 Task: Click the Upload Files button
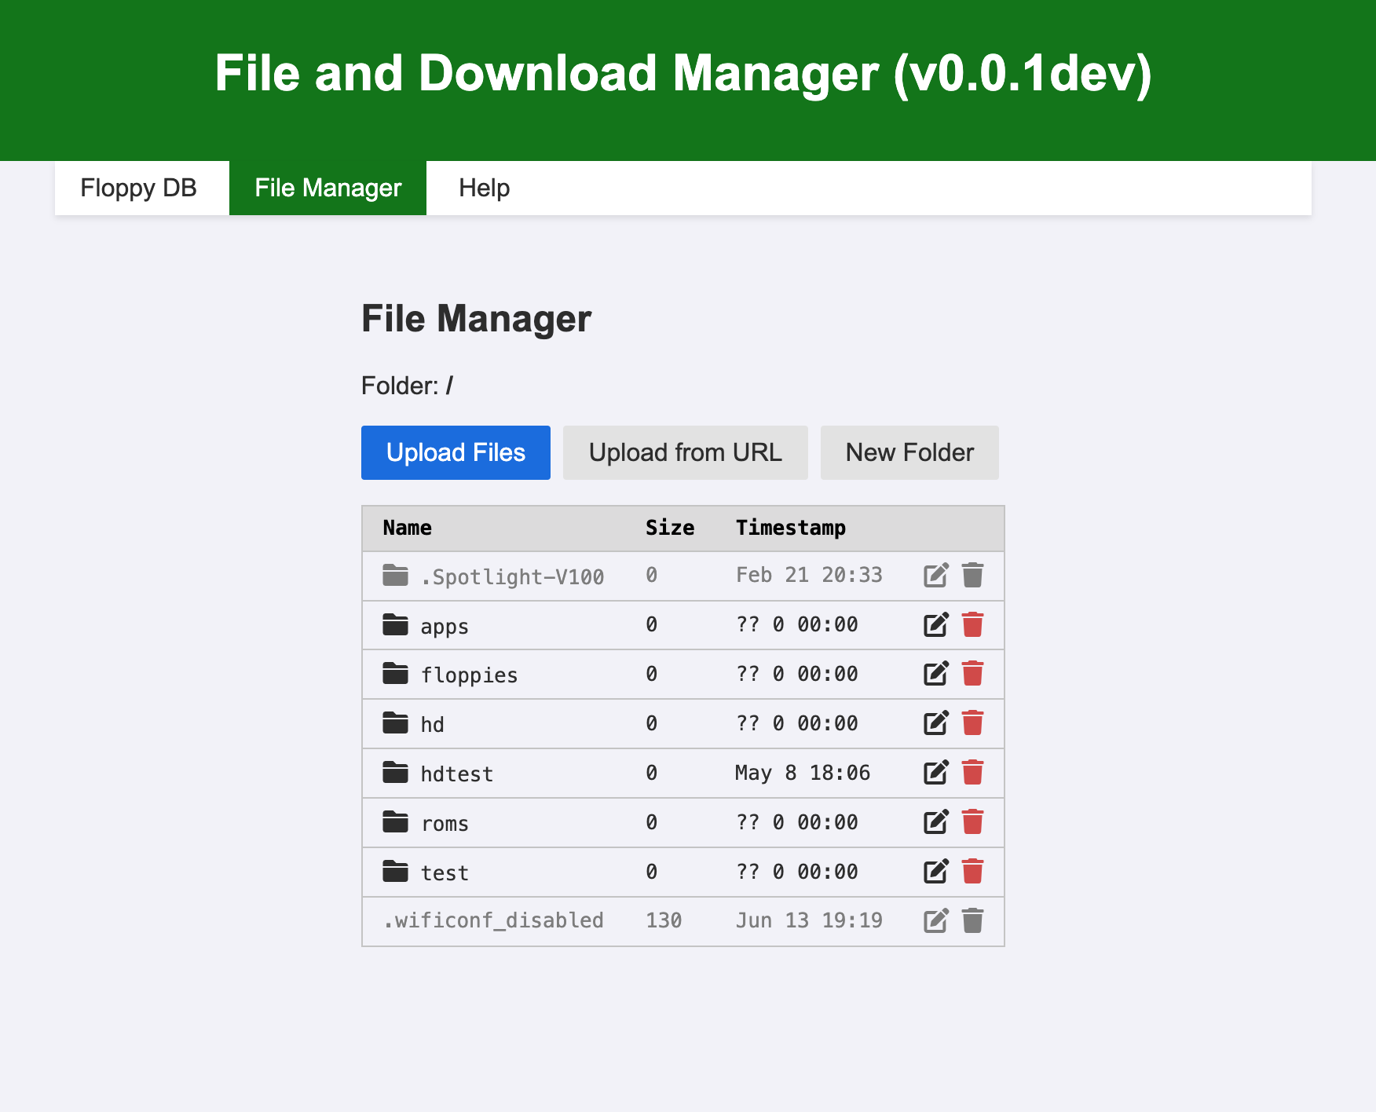[456, 452]
